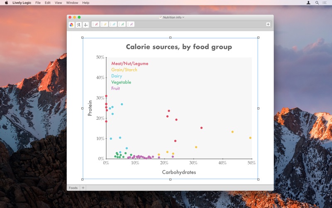The height and width of the screenshot is (208, 332).
Task: Click the 30% label on Carbohydrates axis
Action: click(193, 163)
